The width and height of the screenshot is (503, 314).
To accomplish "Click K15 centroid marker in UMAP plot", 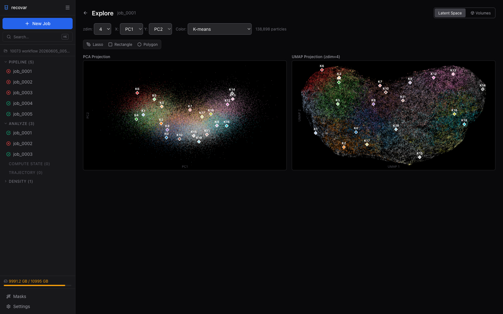I will [420, 157].
